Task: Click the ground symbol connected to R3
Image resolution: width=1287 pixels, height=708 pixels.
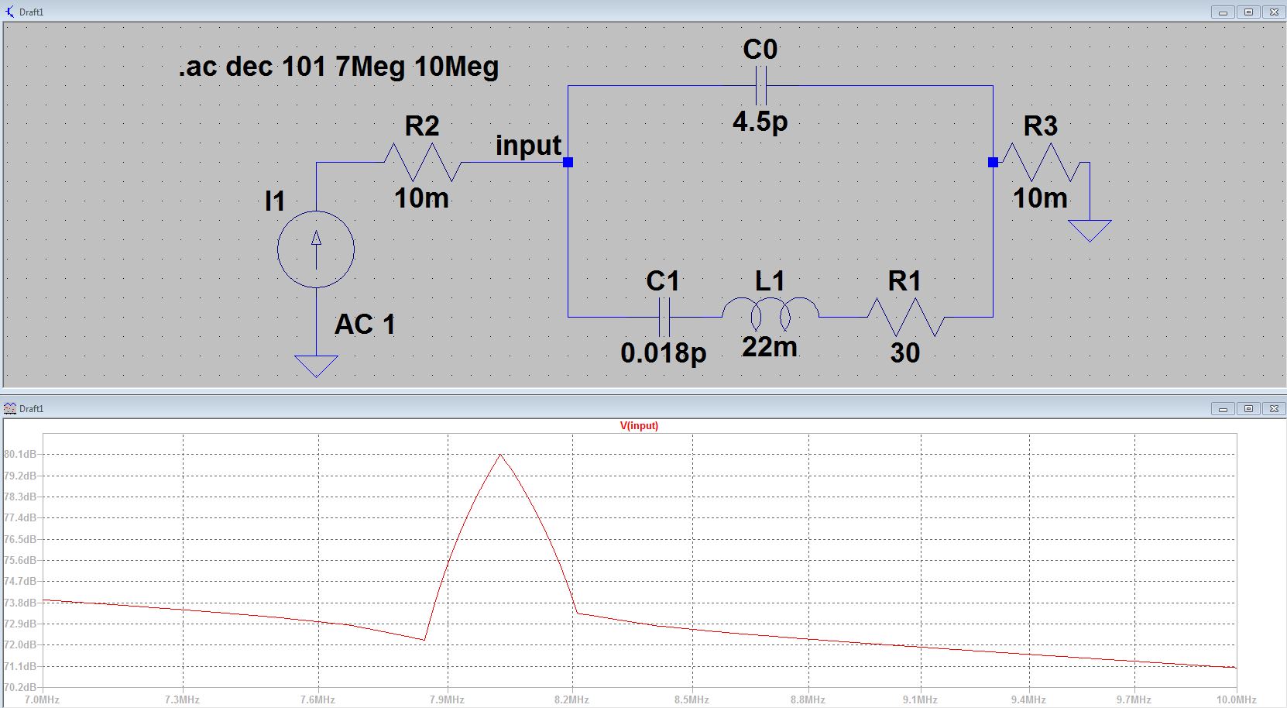Action: click(x=1090, y=229)
